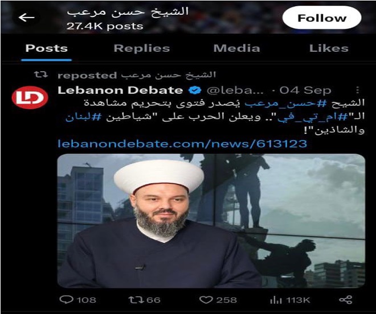The image size is (376, 314).
Task: Open the Media tab
Action: click(236, 48)
